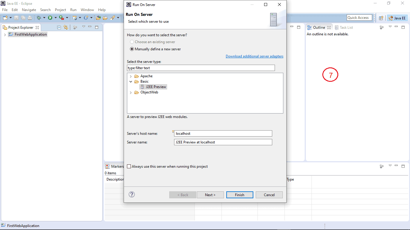This screenshot has width=410, height=230.
Task: Click Collapse All in Project Explorer
Action: click(59, 27)
